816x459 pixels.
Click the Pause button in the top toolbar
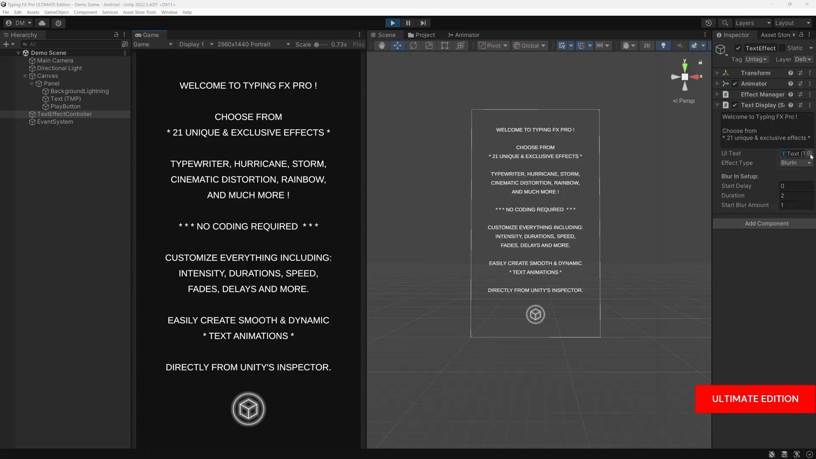408,23
